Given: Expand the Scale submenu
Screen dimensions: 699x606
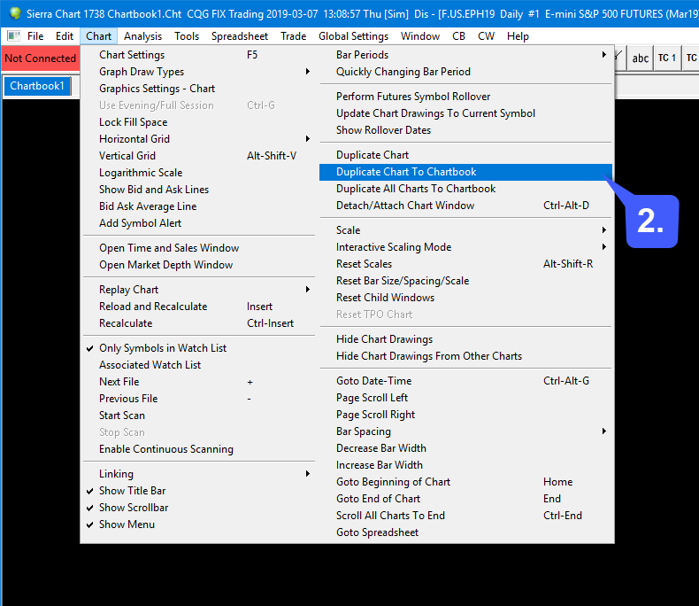Looking at the screenshot, I should pos(465,230).
